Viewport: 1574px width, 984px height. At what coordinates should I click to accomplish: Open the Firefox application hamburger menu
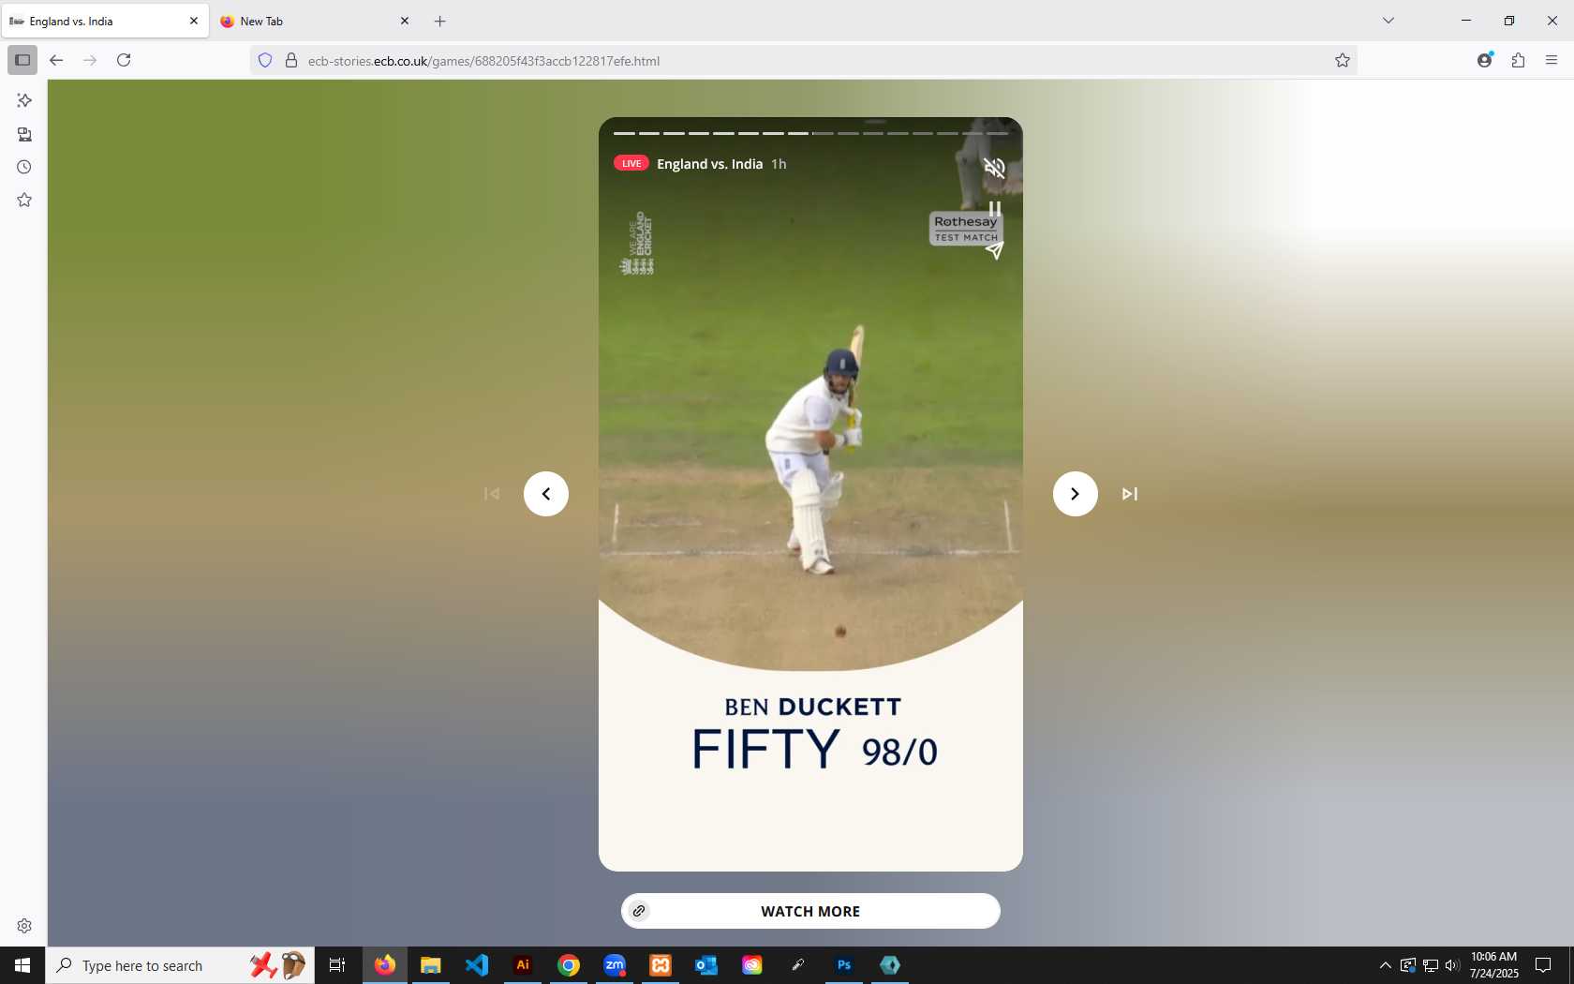point(1552,60)
